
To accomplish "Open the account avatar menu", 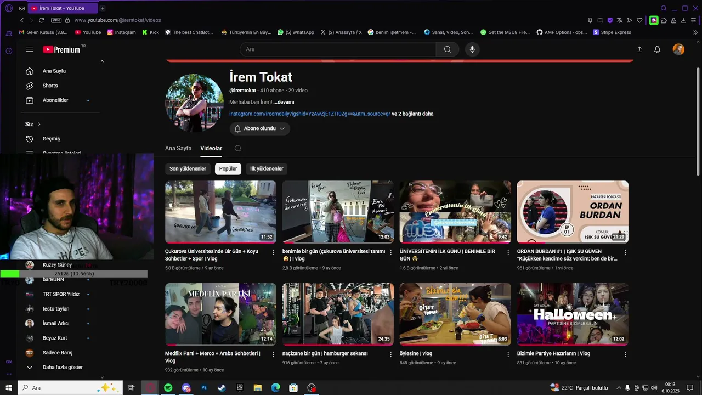I will click(x=678, y=49).
